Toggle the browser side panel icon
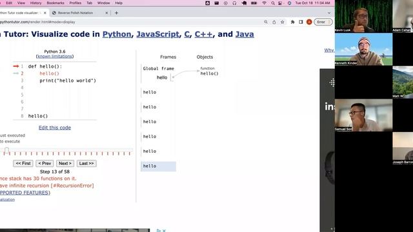Viewport: 413px width, 232px height. (301, 22)
